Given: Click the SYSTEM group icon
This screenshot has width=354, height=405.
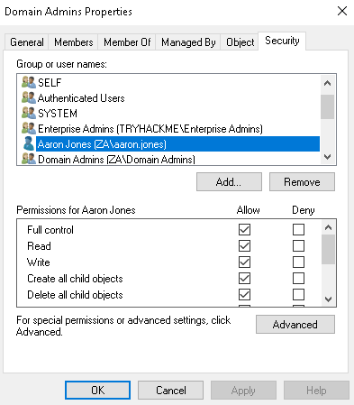Looking at the screenshot, I should [x=29, y=113].
